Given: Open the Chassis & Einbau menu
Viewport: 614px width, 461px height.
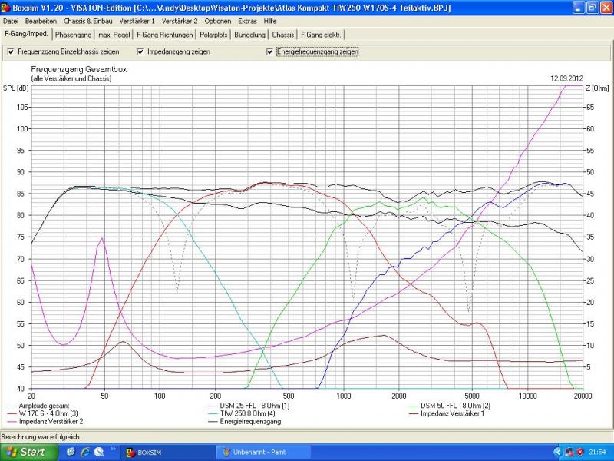Looking at the screenshot, I should (88, 21).
